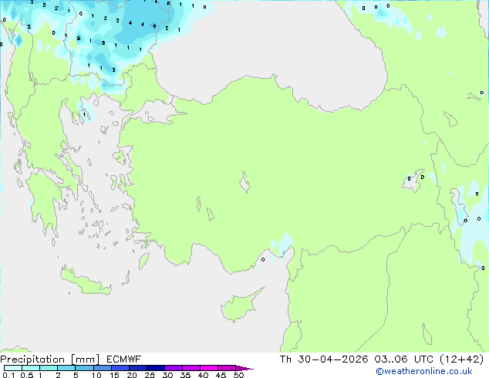Screen dimensions: 489x378
Task: Select the 35–40 mm legend color swatch
Action: (191, 368)
